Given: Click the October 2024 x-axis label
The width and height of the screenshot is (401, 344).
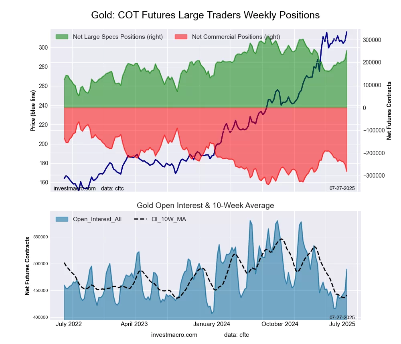Looking at the screenshot, I should pos(279,324).
